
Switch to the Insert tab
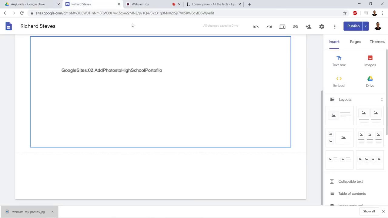334,42
